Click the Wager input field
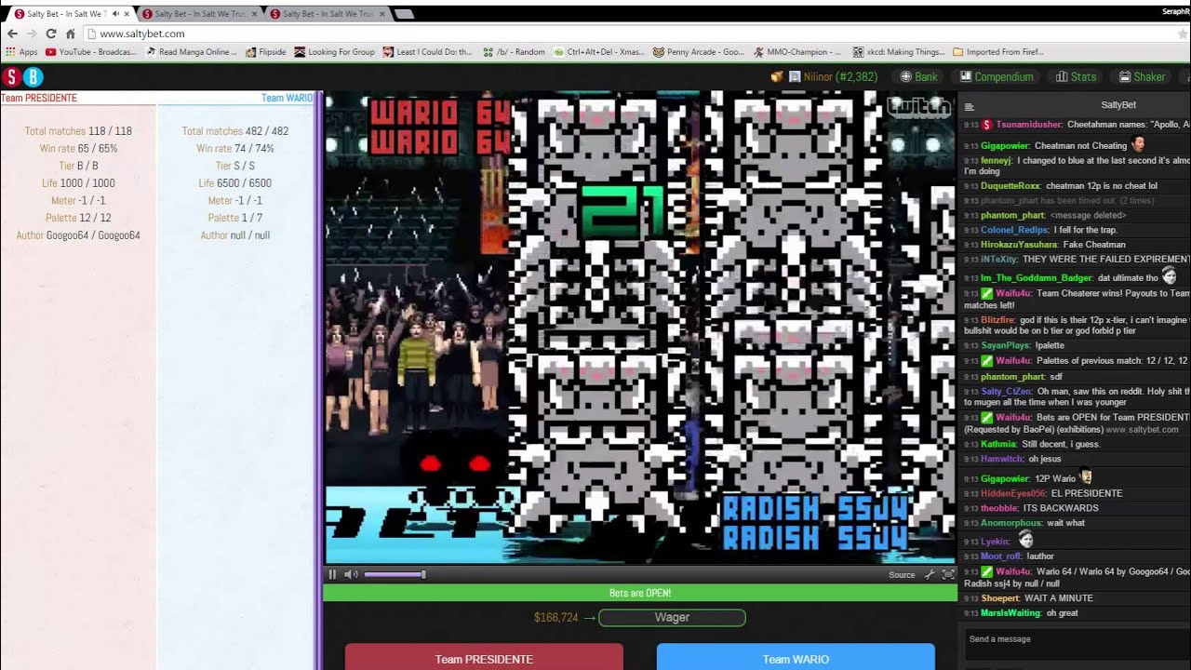Screen dimensions: 1191x670 [672, 617]
